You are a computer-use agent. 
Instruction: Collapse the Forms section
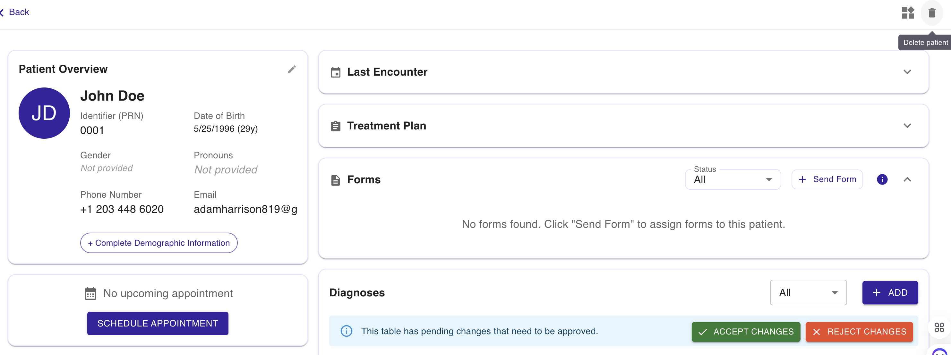907,179
